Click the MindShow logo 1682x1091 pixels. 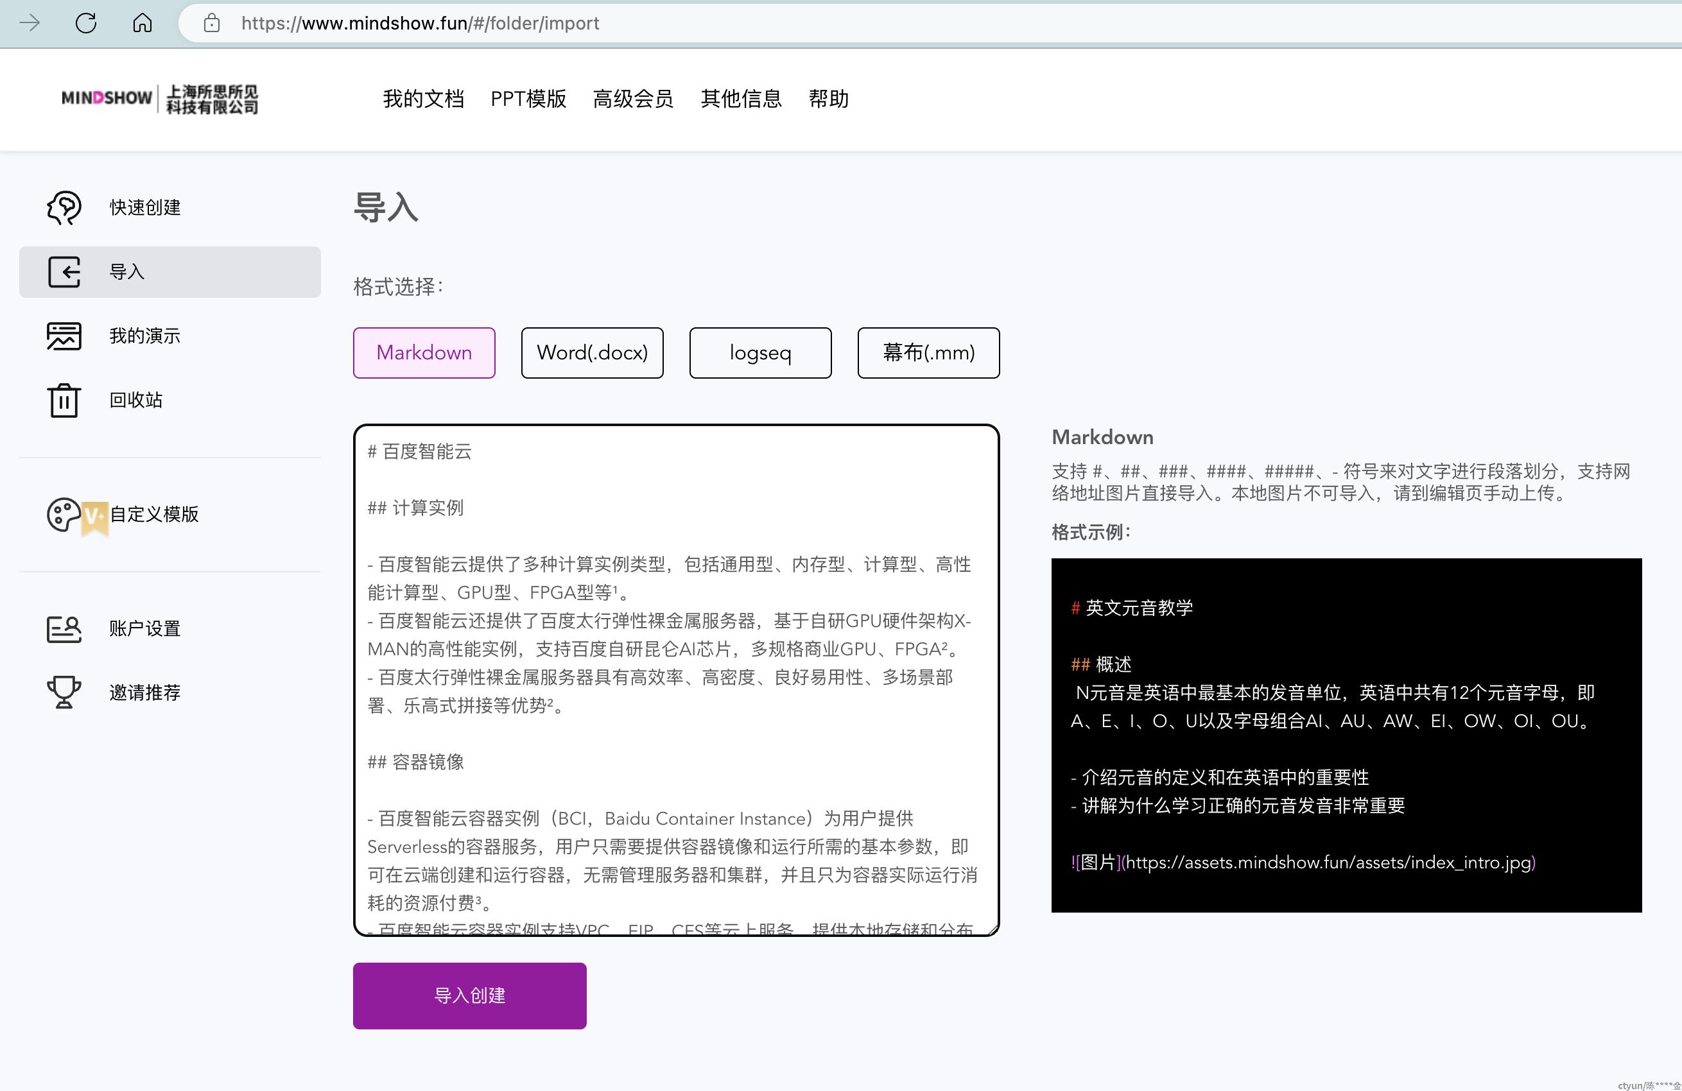160,99
